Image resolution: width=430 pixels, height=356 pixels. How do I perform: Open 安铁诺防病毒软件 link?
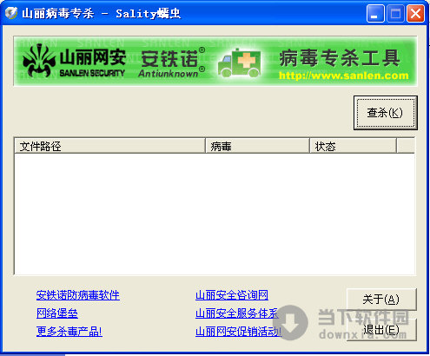(x=78, y=295)
